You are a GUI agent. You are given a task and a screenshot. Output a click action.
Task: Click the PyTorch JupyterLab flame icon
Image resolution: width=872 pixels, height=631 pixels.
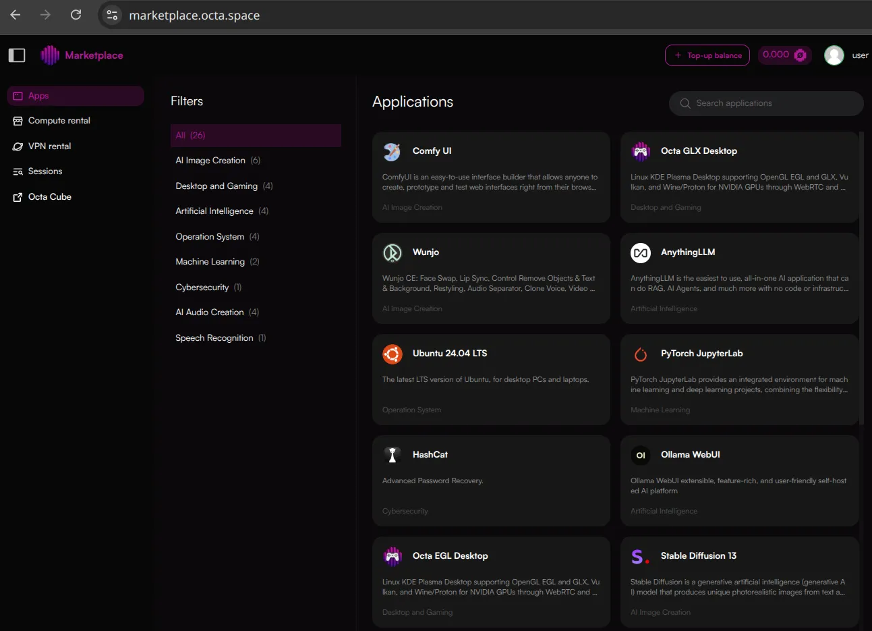point(641,354)
